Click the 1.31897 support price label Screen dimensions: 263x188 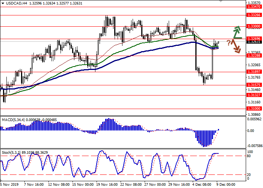[252, 72]
